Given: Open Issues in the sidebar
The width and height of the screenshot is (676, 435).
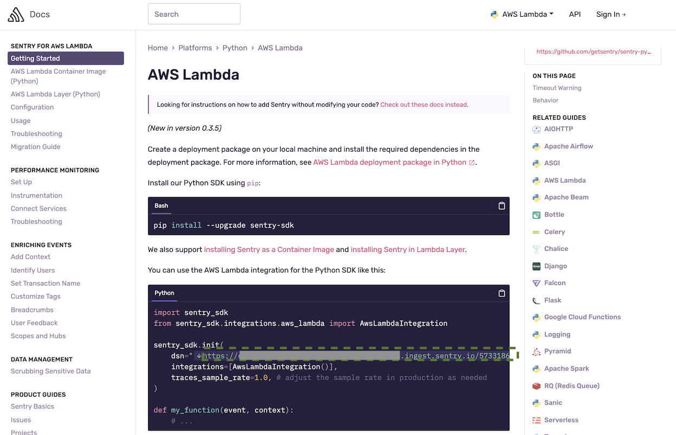Looking at the screenshot, I should tap(21, 420).
